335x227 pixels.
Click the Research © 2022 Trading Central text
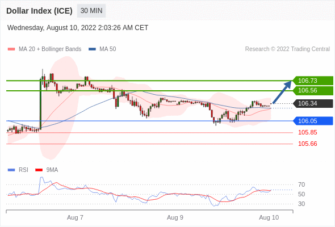point(287,49)
